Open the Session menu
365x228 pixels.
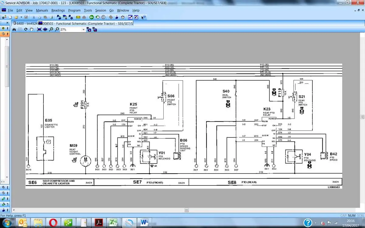tap(101, 10)
